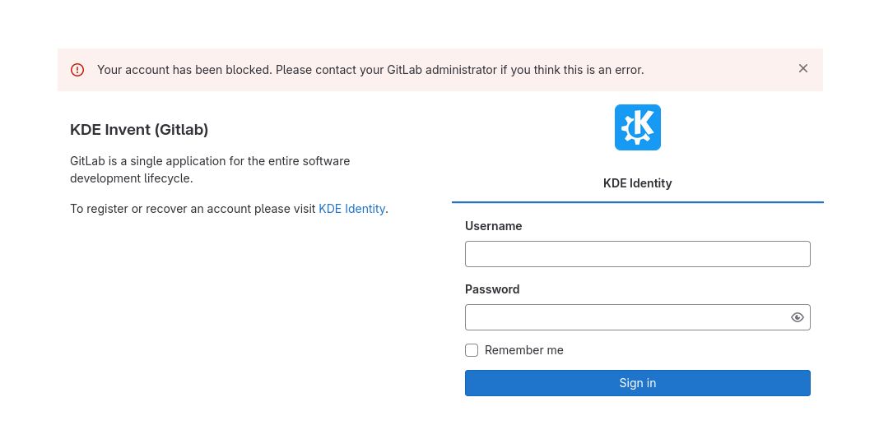Screen dimensions: 879x448
Task: Click the blue underline beneath KDE Identity tab
Action: 637,201
